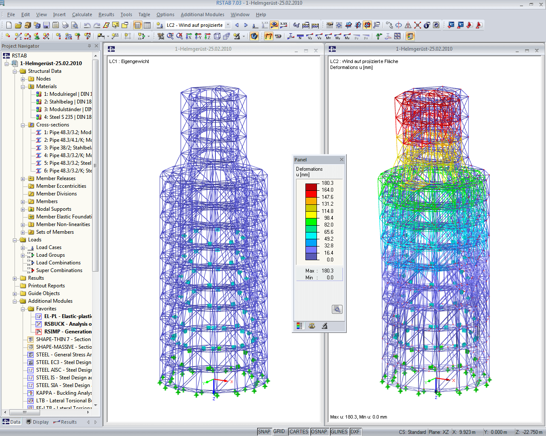The height and width of the screenshot is (436, 546).
Task: Toggle OSNAP mode at the bottom
Action: click(319, 431)
